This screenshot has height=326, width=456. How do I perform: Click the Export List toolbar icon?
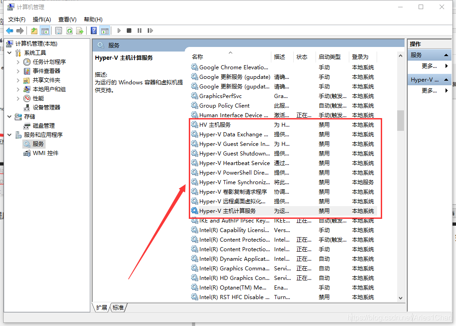click(80, 31)
